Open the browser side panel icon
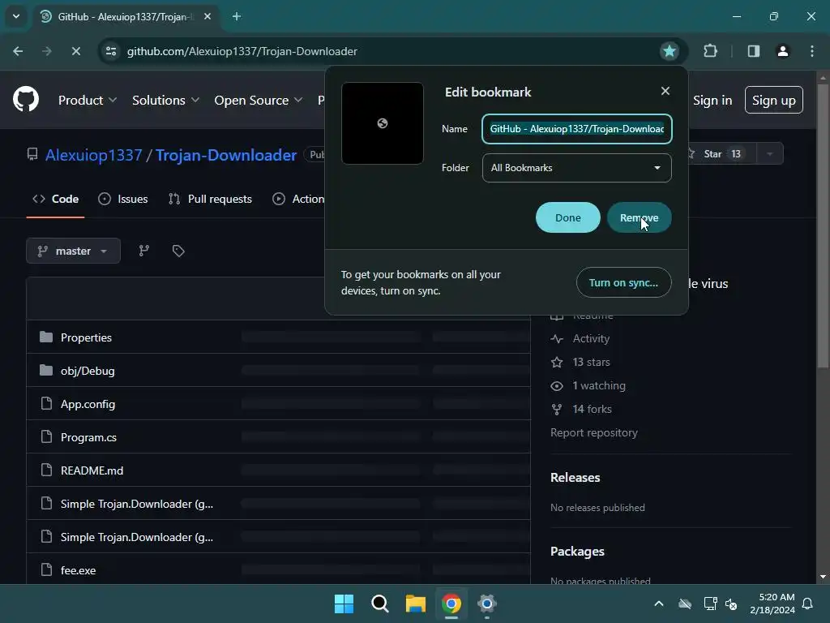The height and width of the screenshot is (623, 830). [x=753, y=51]
